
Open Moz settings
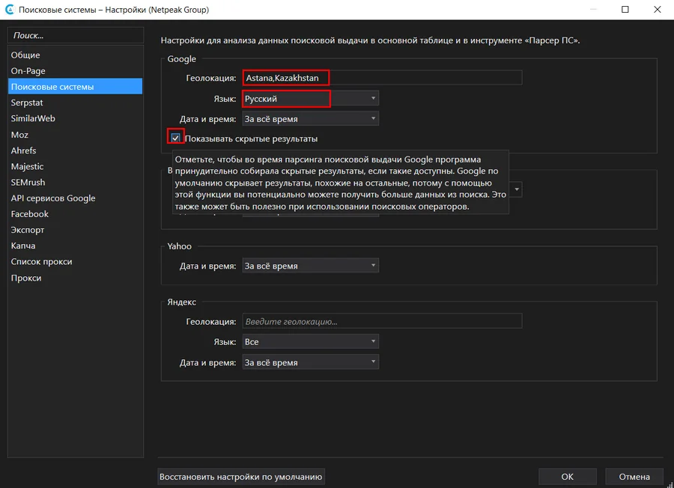(x=75, y=135)
